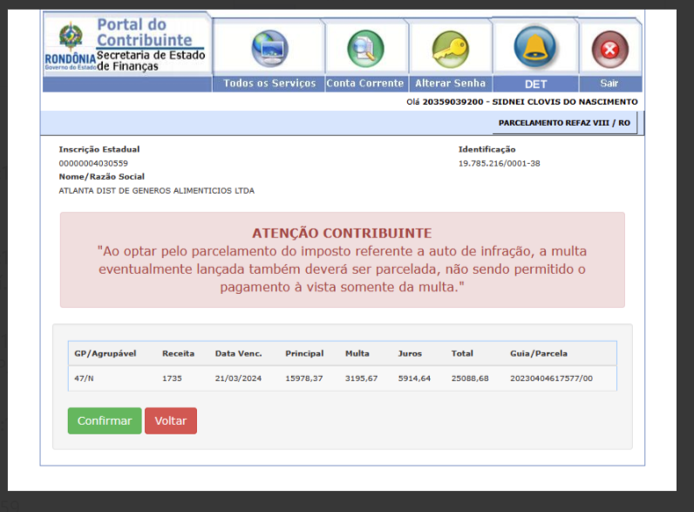The image size is (694, 512).
Task: Click the DET menu label
Action: pyautogui.click(x=535, y=85)
